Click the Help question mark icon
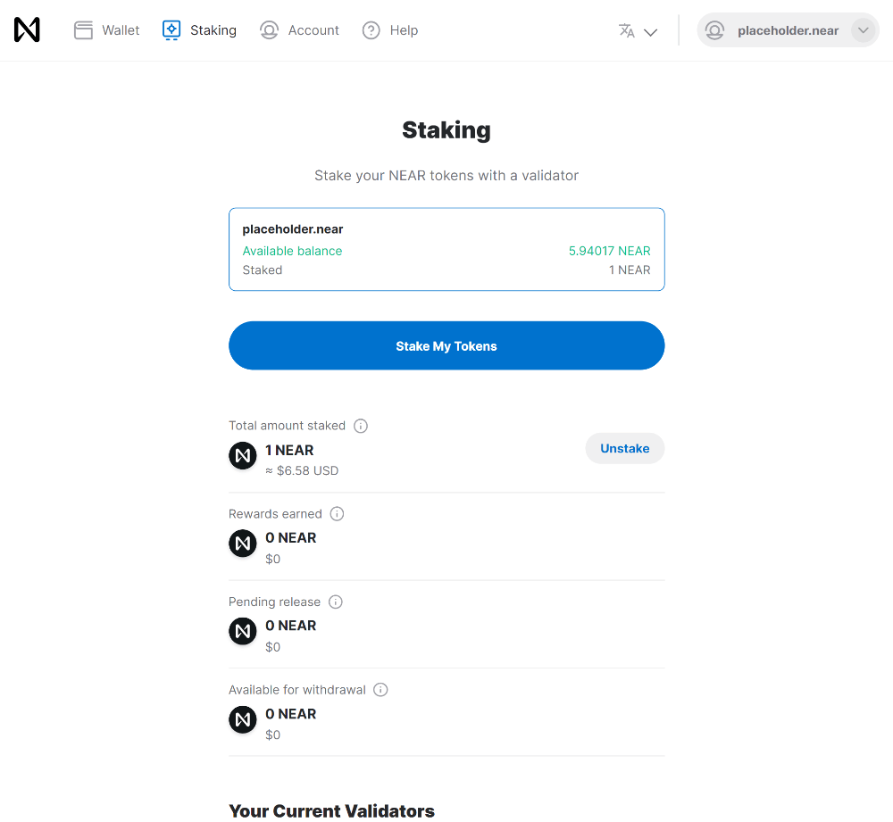The width and height of the screenshot is (893, 822). click(371, 30)
